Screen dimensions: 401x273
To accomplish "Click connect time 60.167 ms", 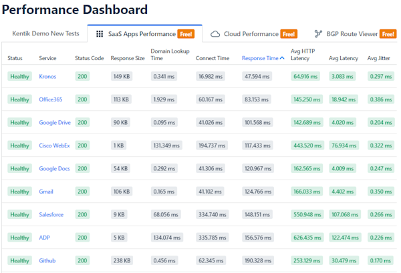I will click(x=211, y=99).
